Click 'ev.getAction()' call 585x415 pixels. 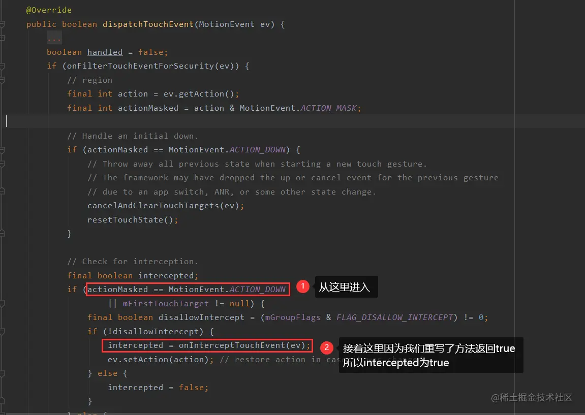(199, 94)
